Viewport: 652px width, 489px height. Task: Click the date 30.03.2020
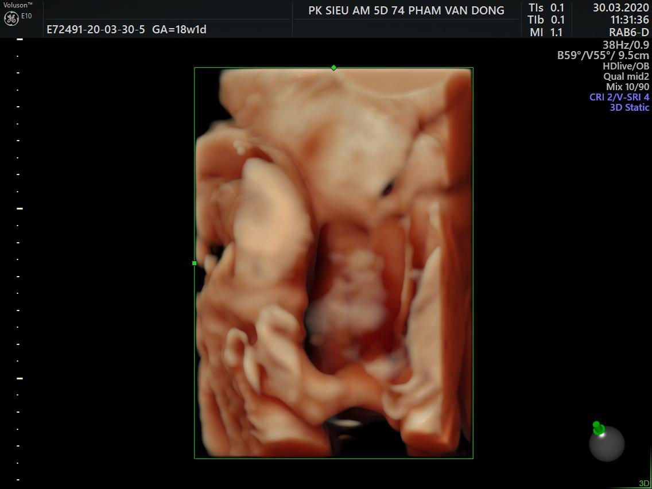point(620,7)
